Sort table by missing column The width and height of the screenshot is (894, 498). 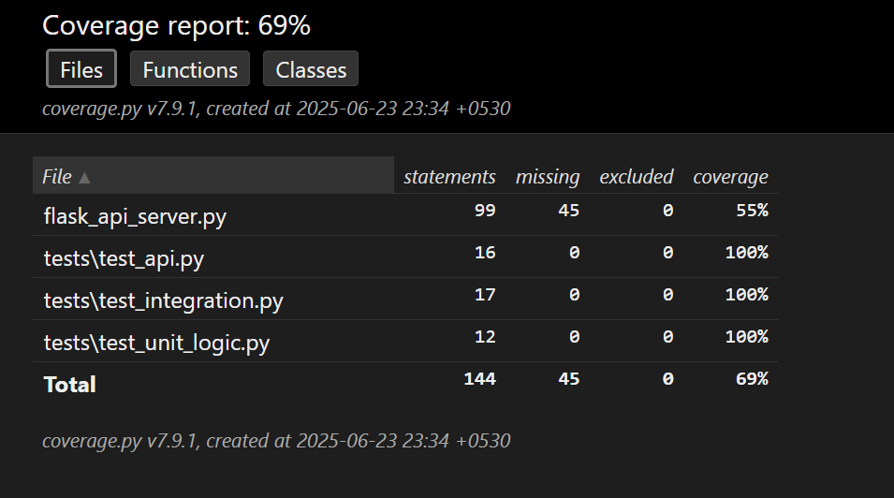(x=547, y=177)
